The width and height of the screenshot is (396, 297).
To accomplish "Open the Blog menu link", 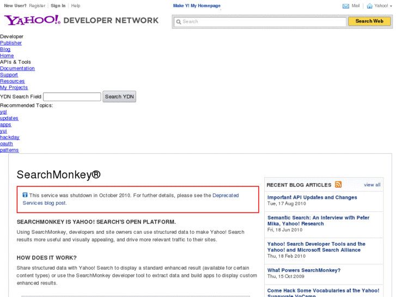I will (x=5, y=49).
